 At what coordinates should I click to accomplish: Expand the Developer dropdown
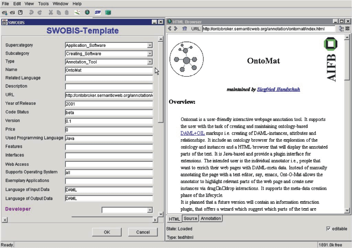(149, 210)
